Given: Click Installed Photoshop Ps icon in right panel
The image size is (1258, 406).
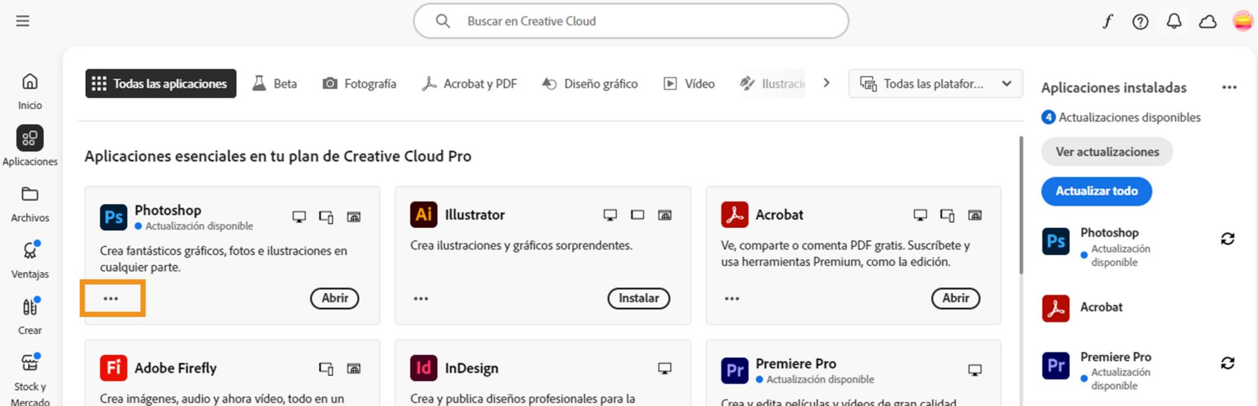Looking at the screenshot, I should [1056, 241].
